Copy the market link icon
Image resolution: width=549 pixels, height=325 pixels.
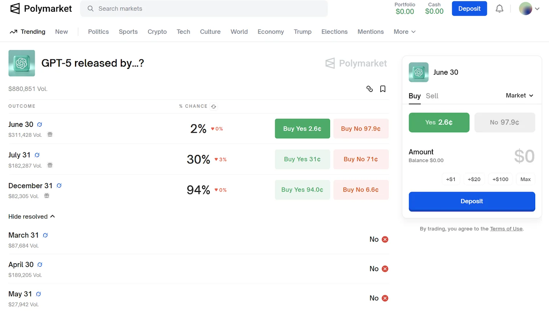click(x=369, y=89)
